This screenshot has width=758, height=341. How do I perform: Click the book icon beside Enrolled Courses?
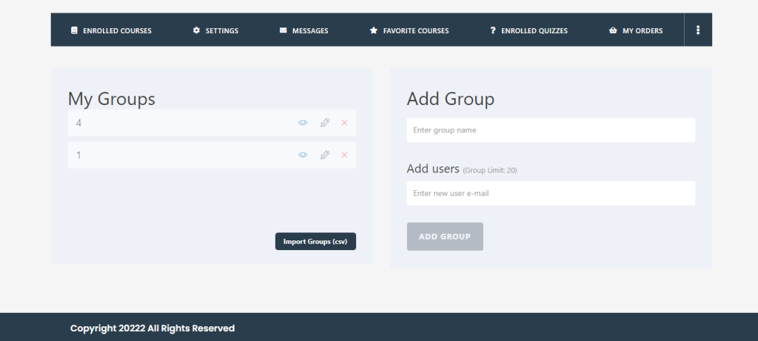74,30
